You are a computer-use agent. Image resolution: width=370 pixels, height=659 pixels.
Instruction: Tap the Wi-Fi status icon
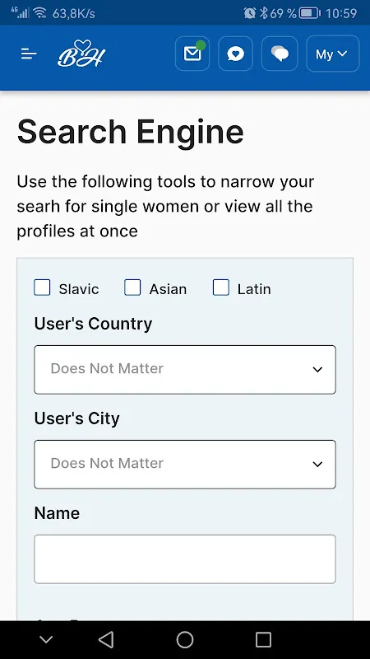[x=39, y=13]
